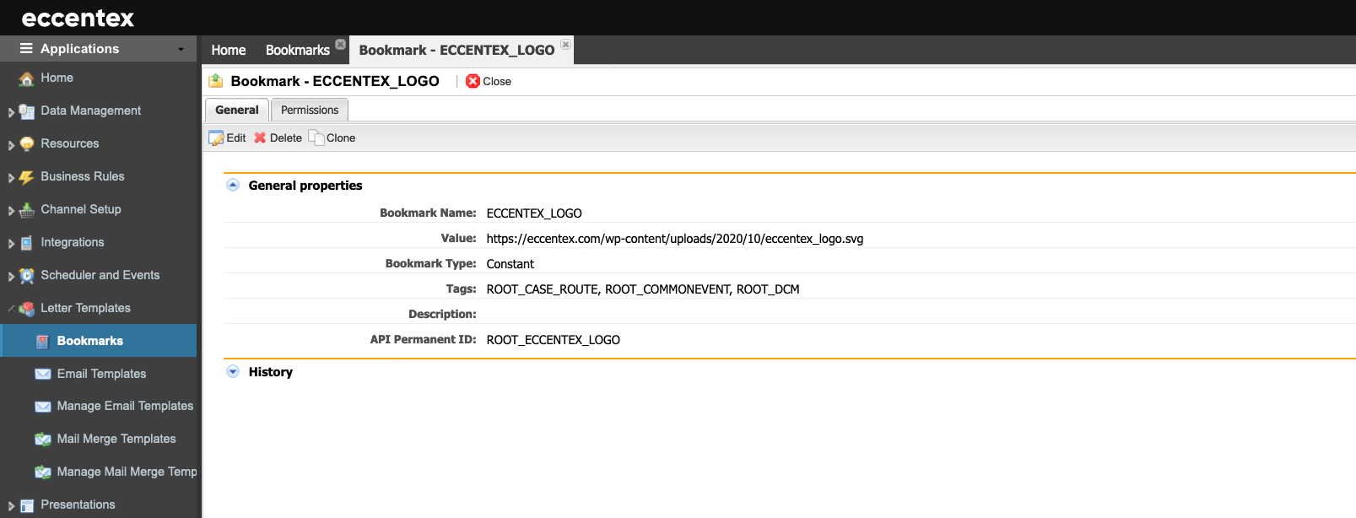Open Mail Merge Templates in sidebar
The width and height of the screenshot is (1356, 518).
pos(116,439)
